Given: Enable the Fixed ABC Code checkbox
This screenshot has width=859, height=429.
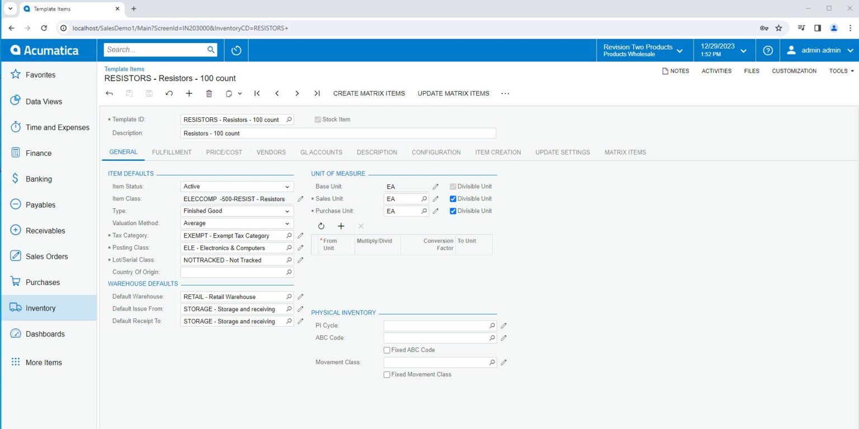Looking at the screenshot, I should tap(387, 350).
